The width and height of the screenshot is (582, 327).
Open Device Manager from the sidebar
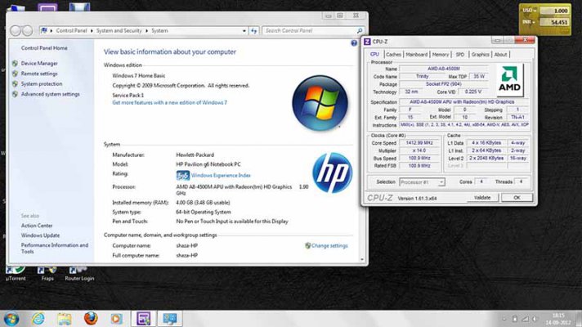click(x=39, y=64)
